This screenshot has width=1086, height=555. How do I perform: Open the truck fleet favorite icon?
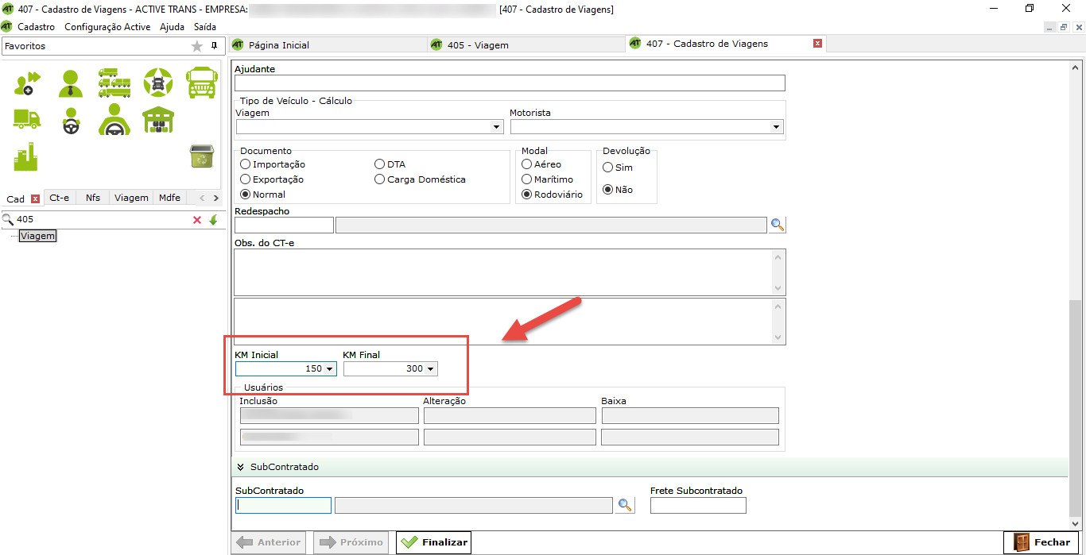(114, 82)
